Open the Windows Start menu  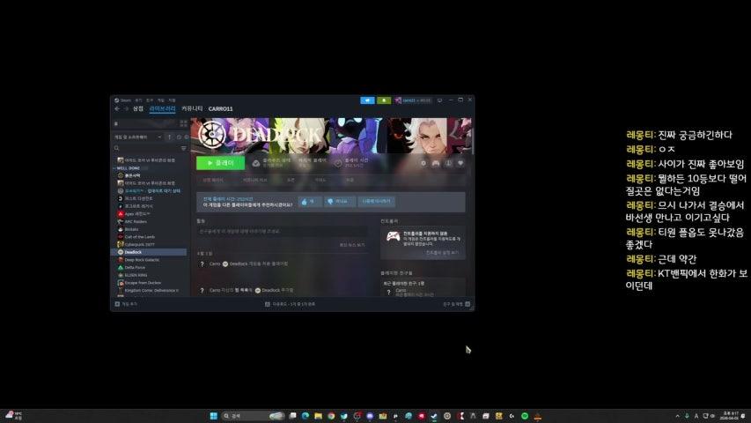[213, 415]
